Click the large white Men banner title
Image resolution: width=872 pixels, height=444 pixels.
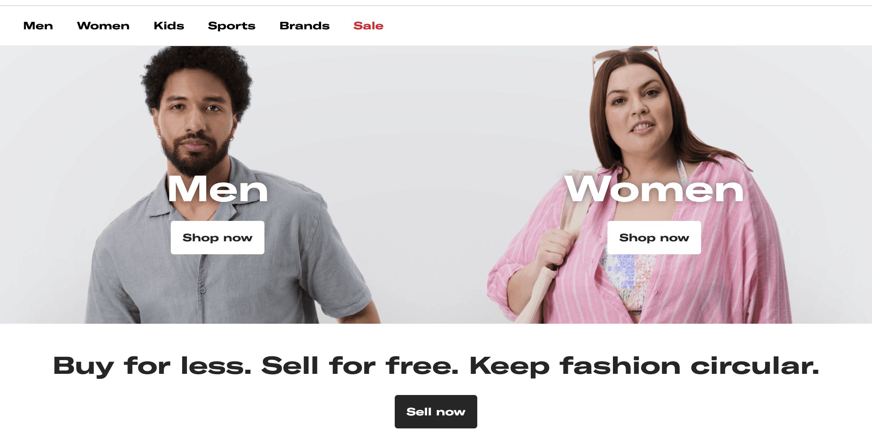click(x=218, y=189)
